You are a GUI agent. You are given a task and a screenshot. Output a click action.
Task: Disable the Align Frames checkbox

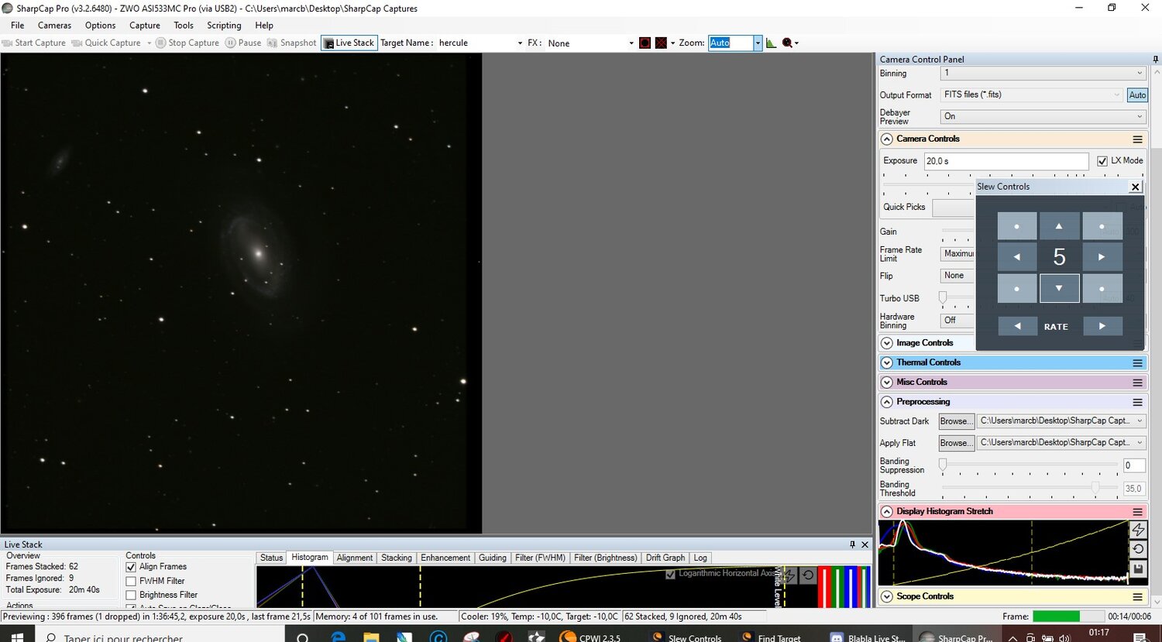click(130, 567)
